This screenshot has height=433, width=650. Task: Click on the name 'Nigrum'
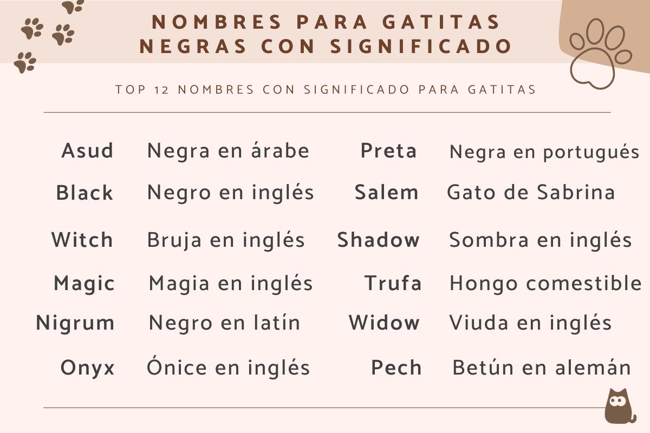(x=75, y=323)
